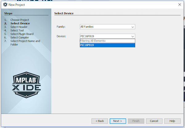Click step 5 Select Plugin Board
This screenshot has height=128, width=185.
coord(22,34)
